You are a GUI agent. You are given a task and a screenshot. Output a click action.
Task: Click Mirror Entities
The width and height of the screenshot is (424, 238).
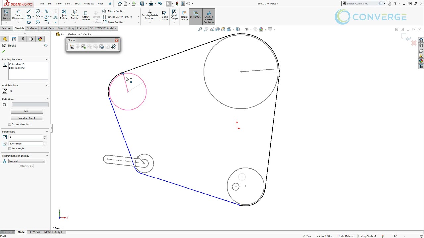[x=113, y=11]
